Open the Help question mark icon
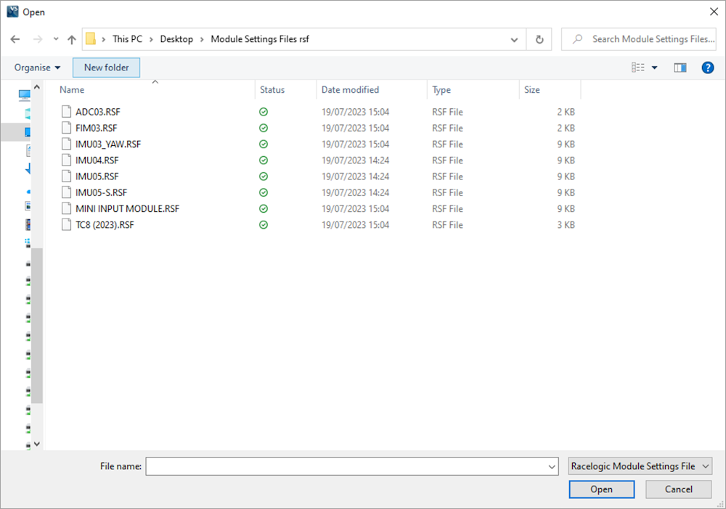The image size is (726, 509). click(707, 68)
